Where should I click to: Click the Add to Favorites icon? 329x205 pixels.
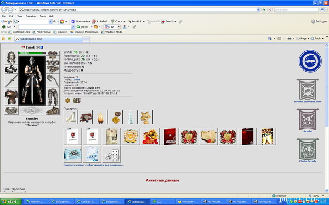[x=9, y=38]
